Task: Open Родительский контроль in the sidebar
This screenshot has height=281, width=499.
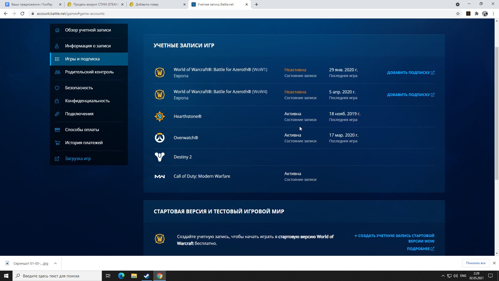Action: [x=89, y=72]
